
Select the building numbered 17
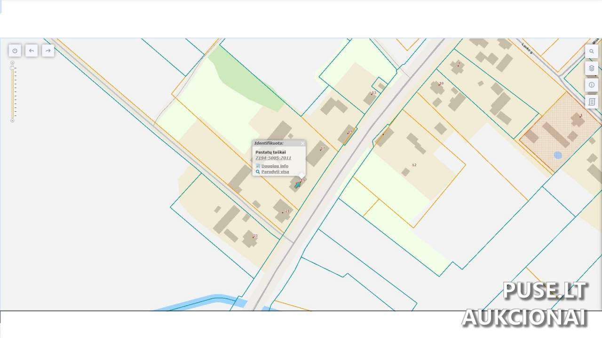[317, 153]
